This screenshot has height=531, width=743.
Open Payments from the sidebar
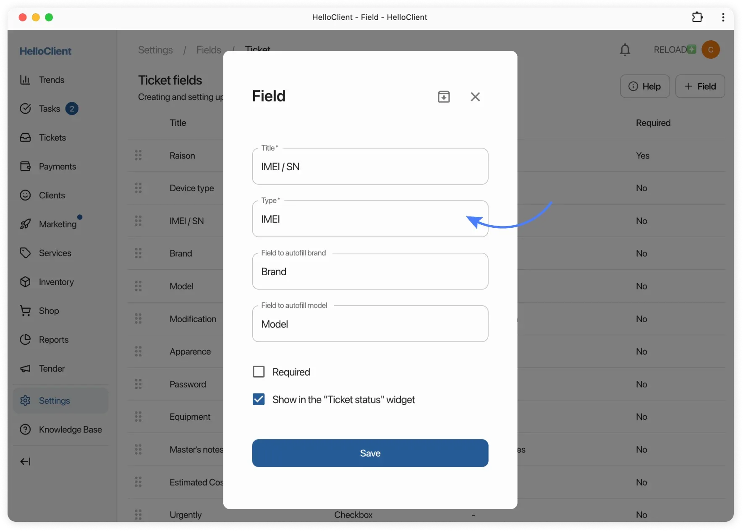[58, 166]
